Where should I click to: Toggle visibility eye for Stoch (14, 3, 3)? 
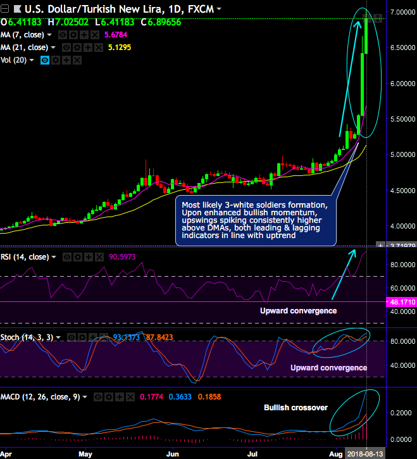71,337
